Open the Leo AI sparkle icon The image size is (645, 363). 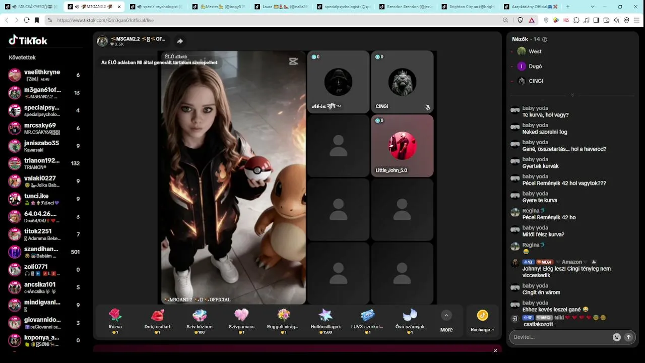616,20
